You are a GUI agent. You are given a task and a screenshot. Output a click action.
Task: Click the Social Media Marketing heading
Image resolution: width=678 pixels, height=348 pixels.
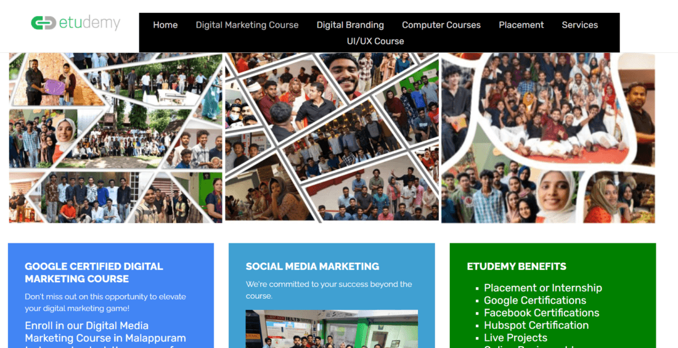point(312,266)
